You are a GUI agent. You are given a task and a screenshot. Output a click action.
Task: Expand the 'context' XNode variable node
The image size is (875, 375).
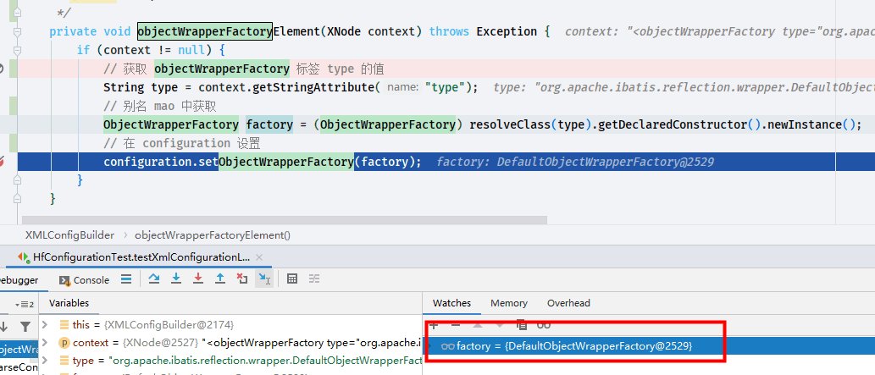point(46,342)
